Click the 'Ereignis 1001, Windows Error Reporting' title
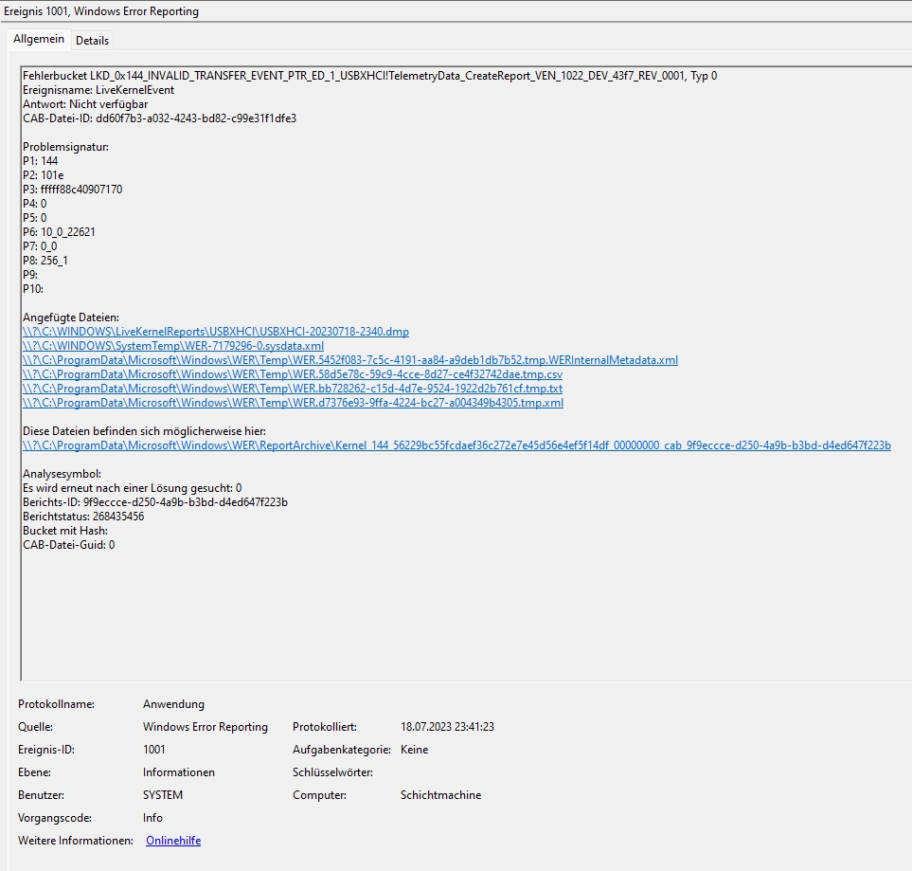Viewport: 912px width, 871px height. click(x=101, y=11)
